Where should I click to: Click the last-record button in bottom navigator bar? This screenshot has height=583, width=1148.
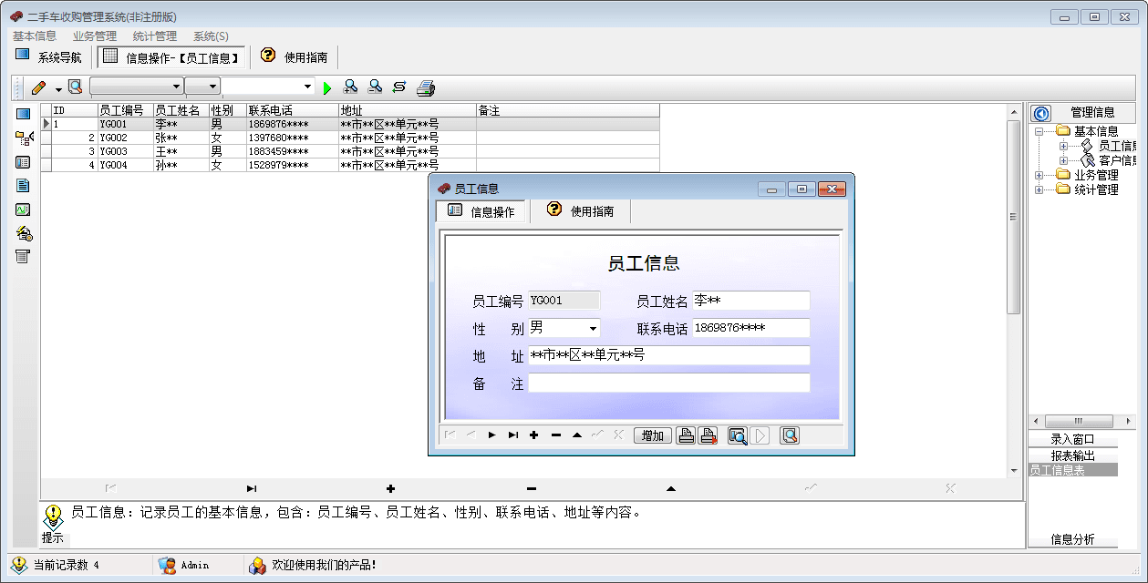251,489
